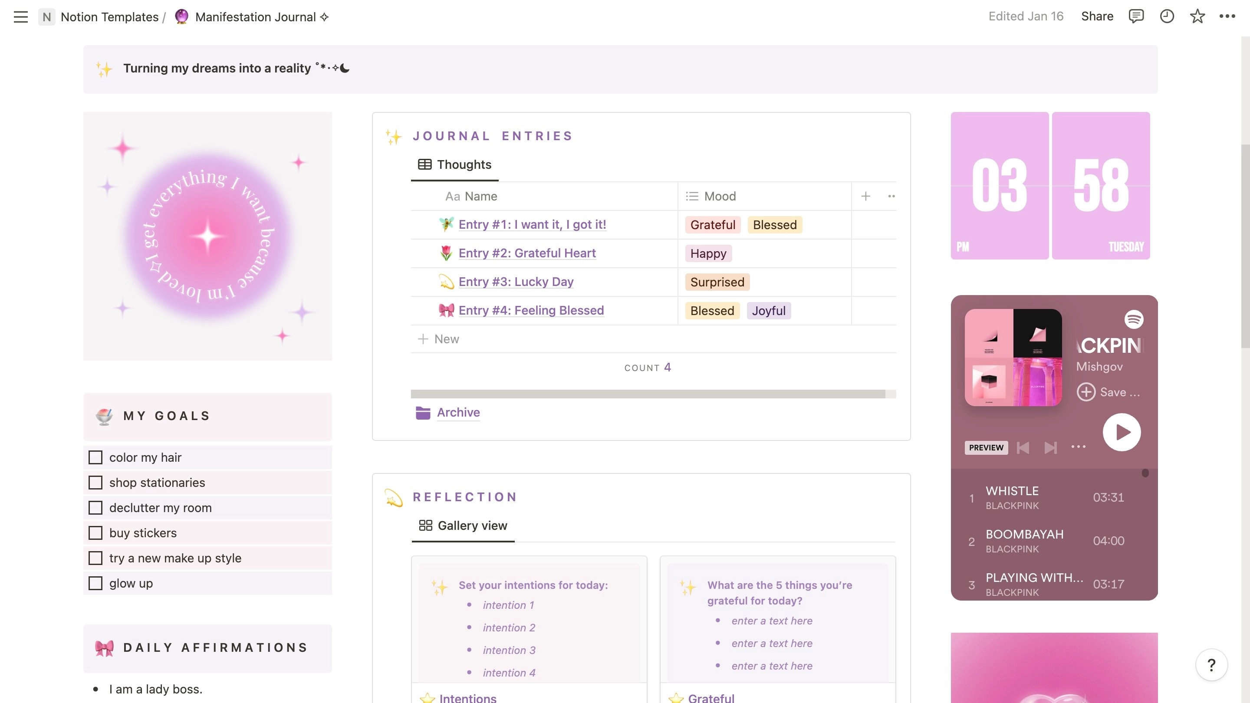
Task: Click the sparkles icon beside Journal Entries
Action: 394,136
